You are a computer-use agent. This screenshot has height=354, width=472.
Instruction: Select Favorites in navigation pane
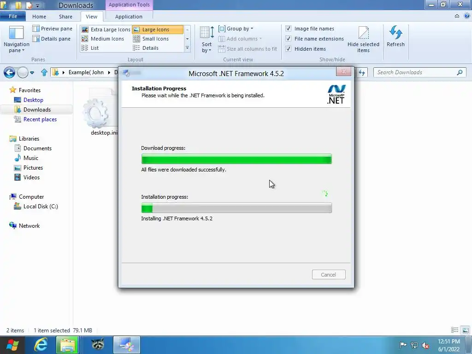(x=29, y=90)
